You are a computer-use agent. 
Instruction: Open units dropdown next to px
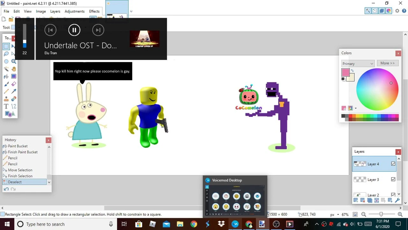(x=338, y=214)
